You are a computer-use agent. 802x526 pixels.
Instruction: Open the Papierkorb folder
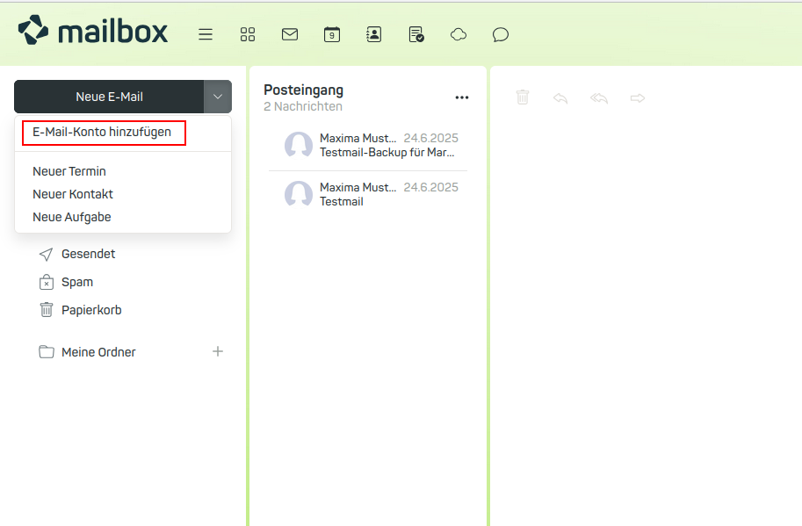click(x=91, y=310)
